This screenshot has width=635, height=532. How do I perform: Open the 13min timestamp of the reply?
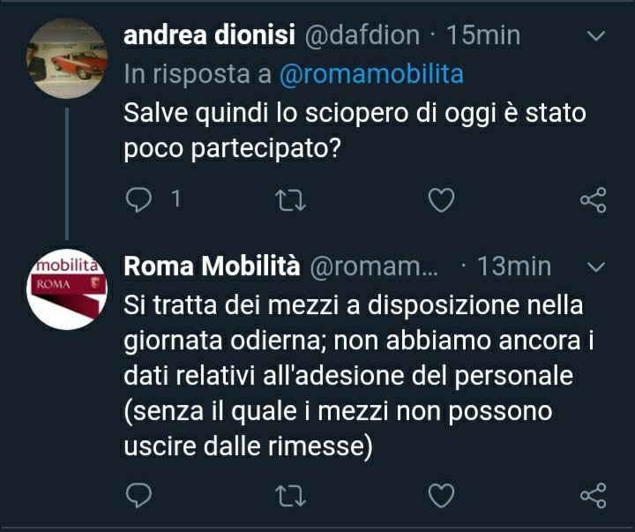[514, 266]
